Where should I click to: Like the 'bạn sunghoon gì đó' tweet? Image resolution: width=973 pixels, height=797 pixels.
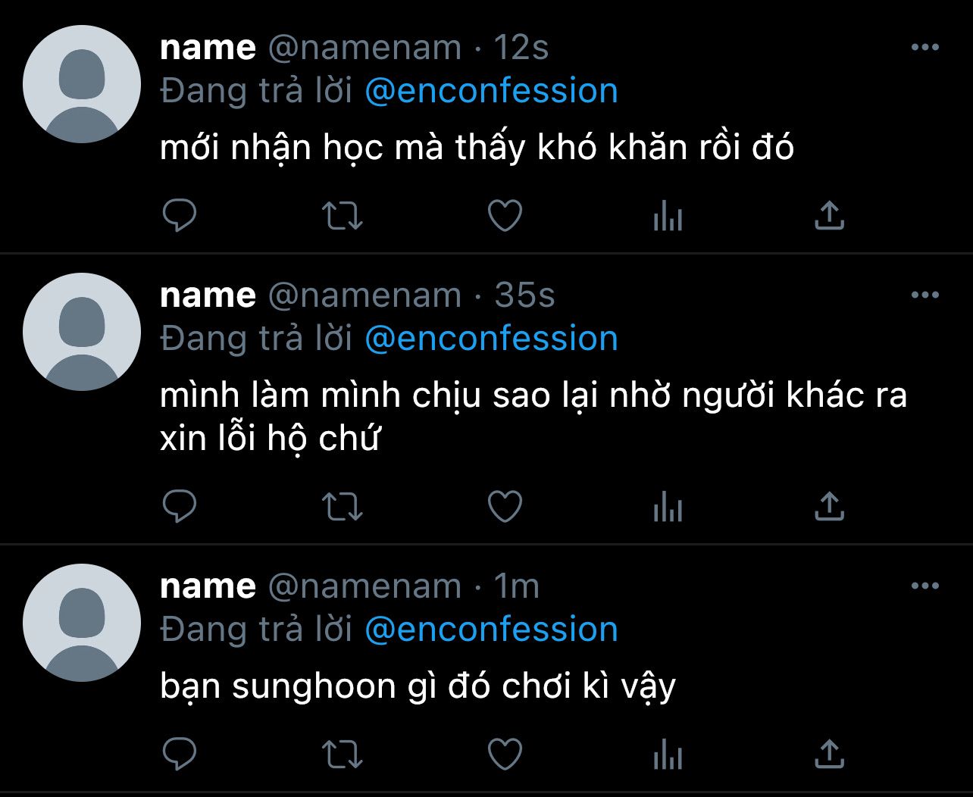click(x=505, y=755)
